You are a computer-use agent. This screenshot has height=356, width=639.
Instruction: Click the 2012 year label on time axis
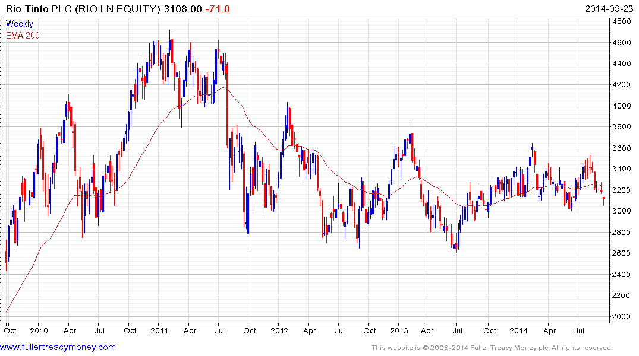[x=279, y=330]
